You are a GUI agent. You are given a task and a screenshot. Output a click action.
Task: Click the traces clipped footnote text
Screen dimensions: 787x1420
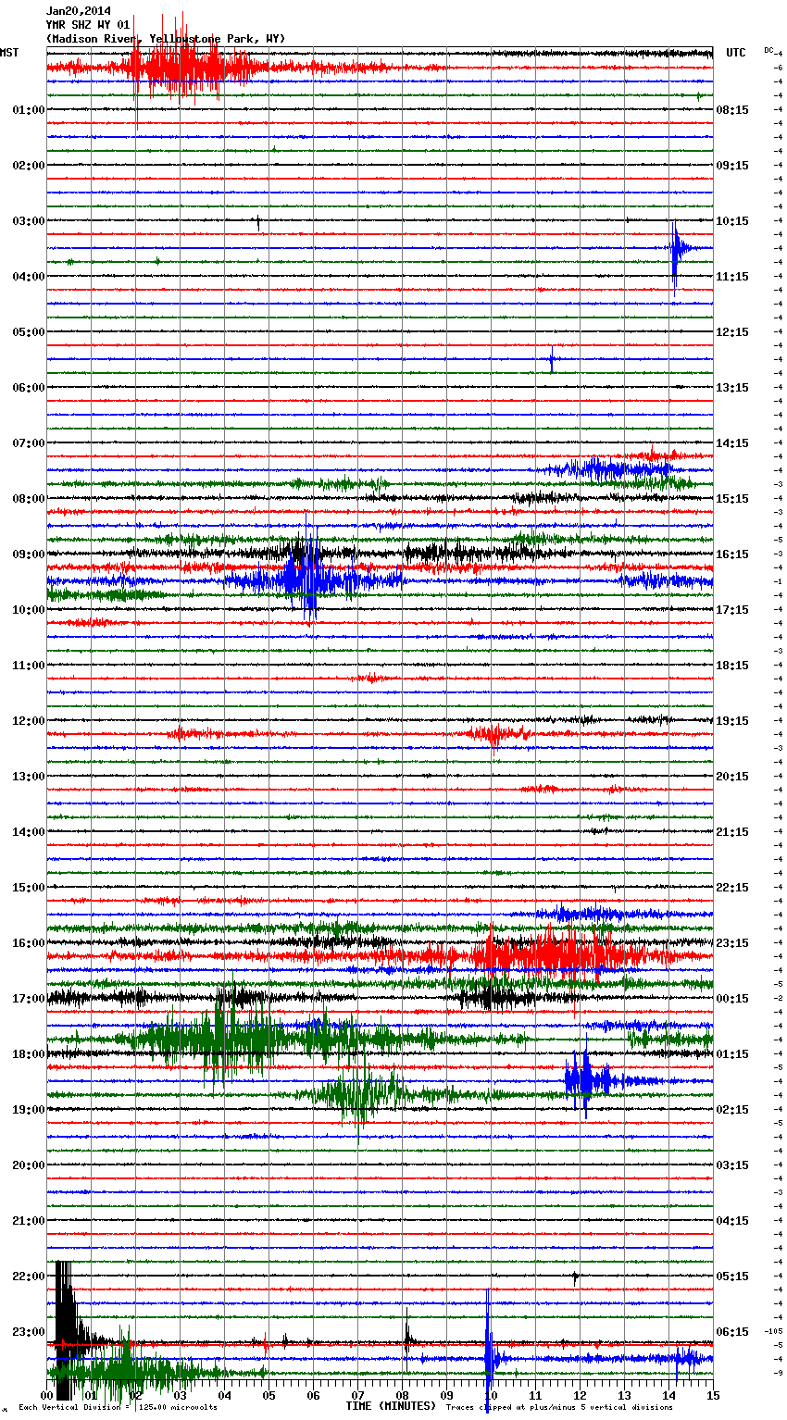point(560,1407)
